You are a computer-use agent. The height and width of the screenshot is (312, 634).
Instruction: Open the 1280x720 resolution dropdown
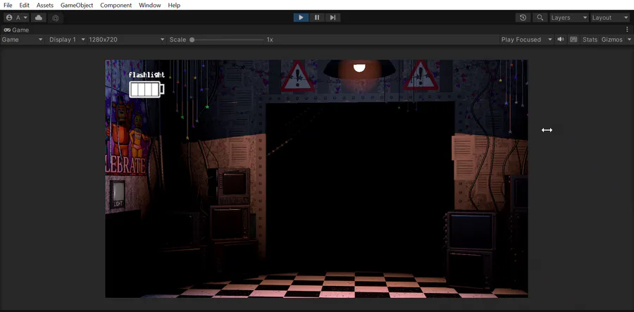click(x=127, y=39)
